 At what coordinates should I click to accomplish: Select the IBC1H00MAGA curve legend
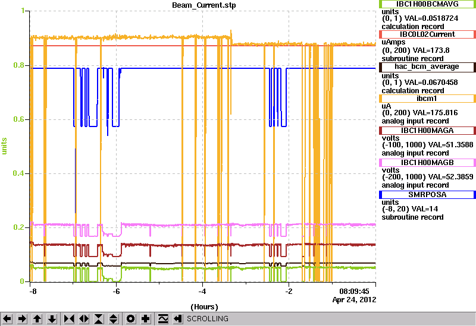click(x=427, y=131)
